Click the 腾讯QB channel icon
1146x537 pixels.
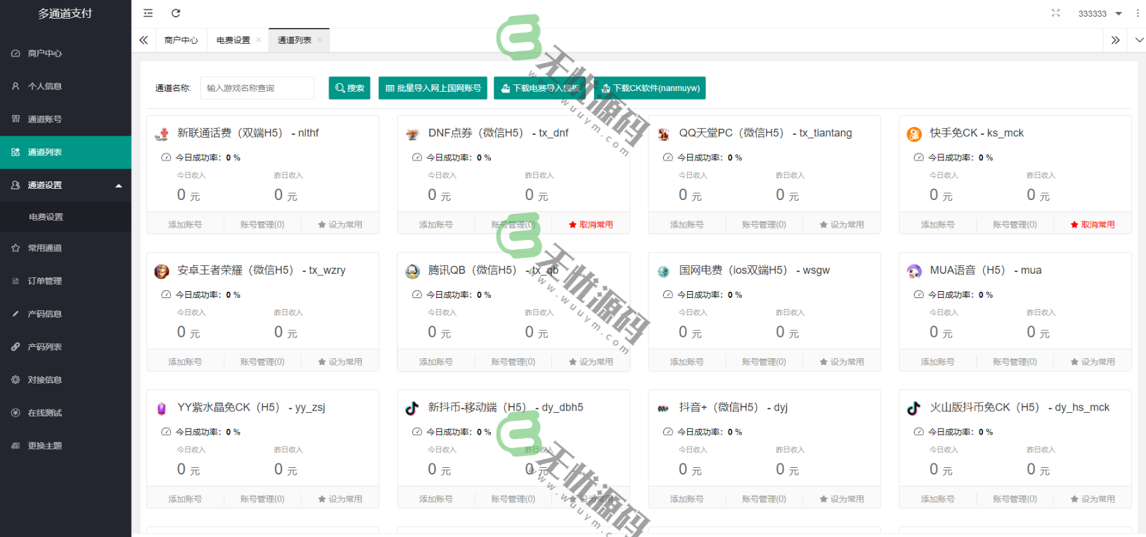click(x=412, y=271)
